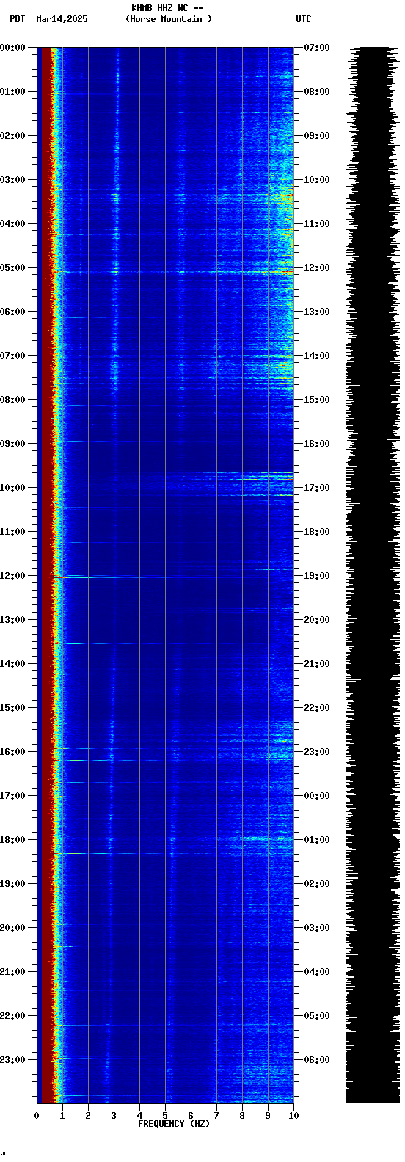The image size is (405, 1162).
Task: Click the 06:00 UTC time label
Action: coord(317,1060)
